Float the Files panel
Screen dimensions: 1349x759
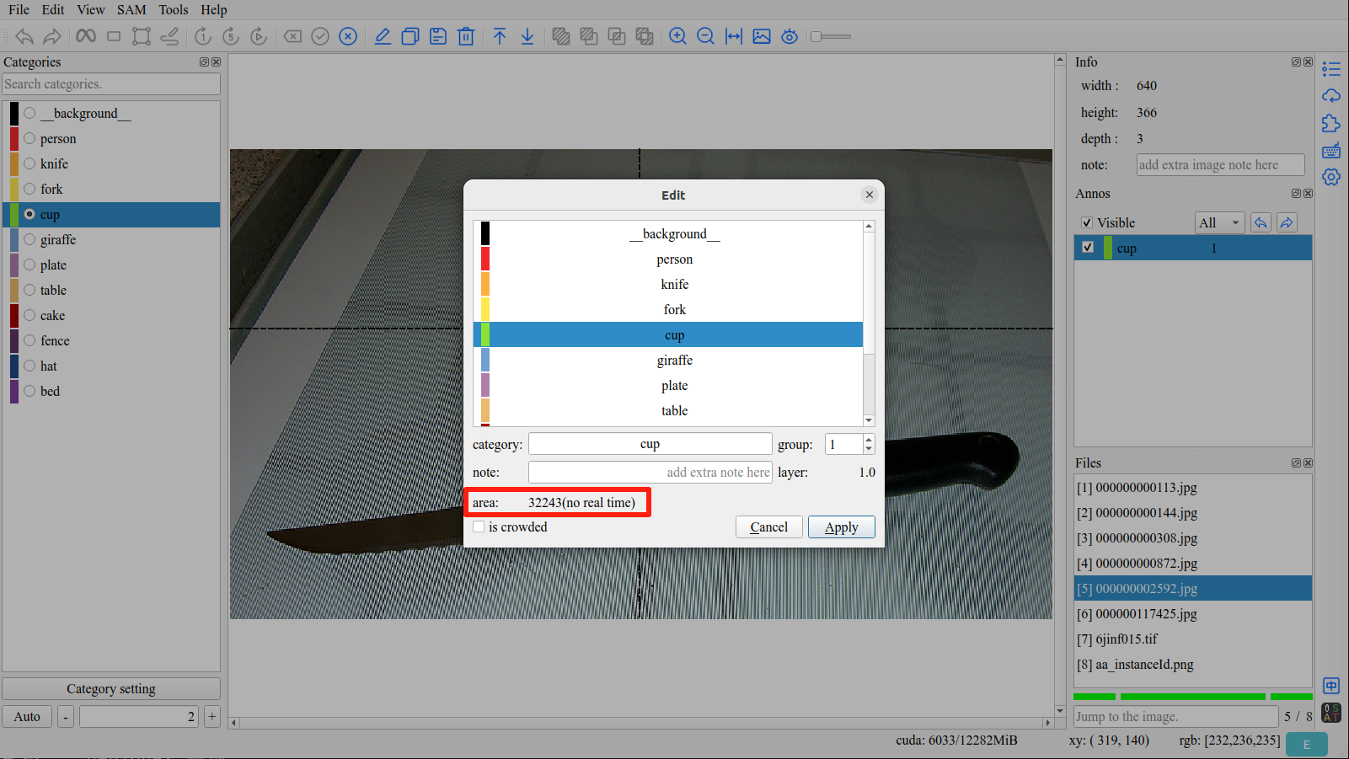1296,463
